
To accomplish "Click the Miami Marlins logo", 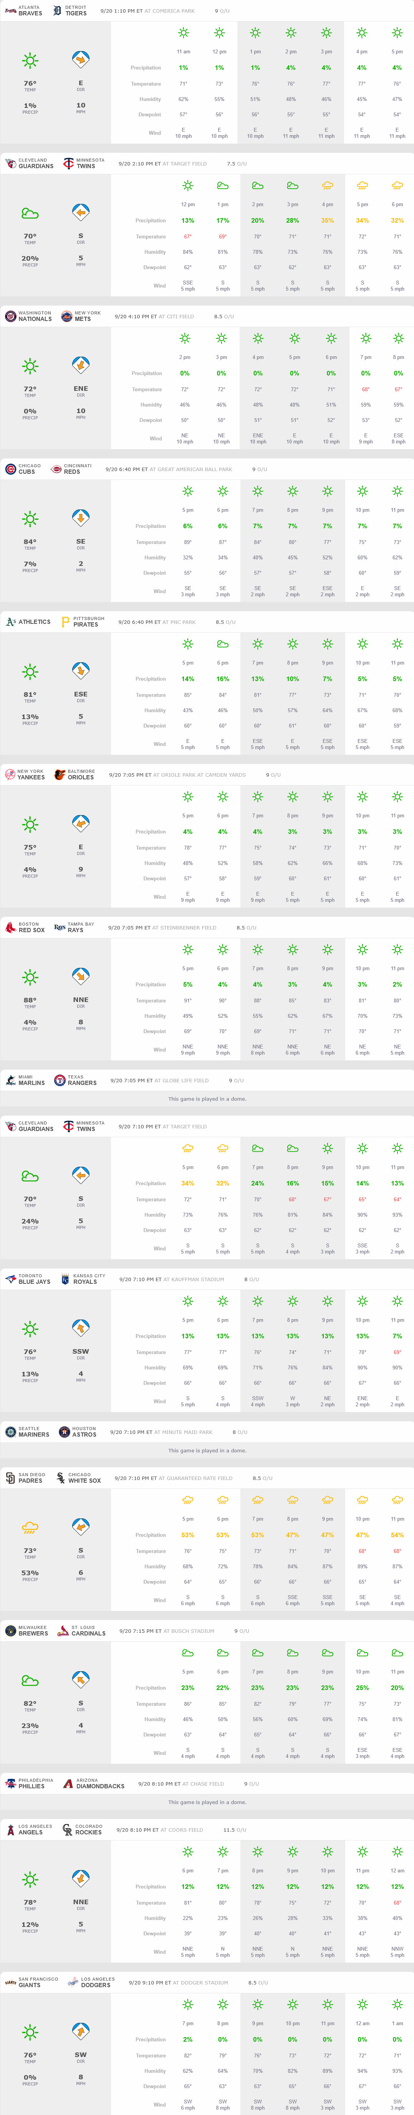I will pos(11,1080).
